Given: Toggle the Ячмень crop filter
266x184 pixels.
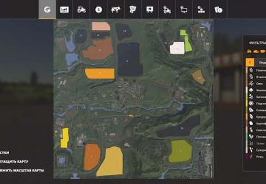Looking at the screenshot, I should pos(256,77).
